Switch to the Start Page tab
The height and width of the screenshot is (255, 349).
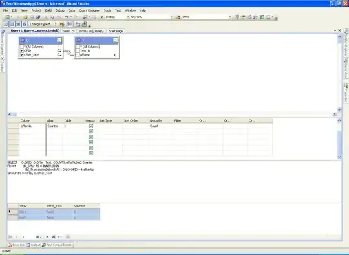pyautogui.click(x=116, y=31)
